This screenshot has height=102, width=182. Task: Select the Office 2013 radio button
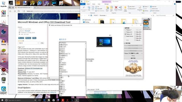pyautogui.click(x=135, y=36)
